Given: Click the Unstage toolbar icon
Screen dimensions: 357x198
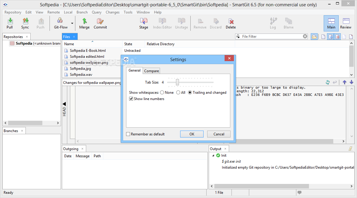Looking at the screenshot, I should (x=181, y=24).
